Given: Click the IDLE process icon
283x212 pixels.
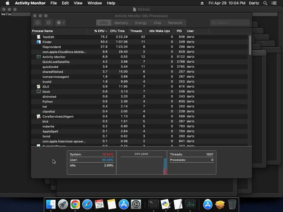Looking at the screenshot, I should pos(39,86).
